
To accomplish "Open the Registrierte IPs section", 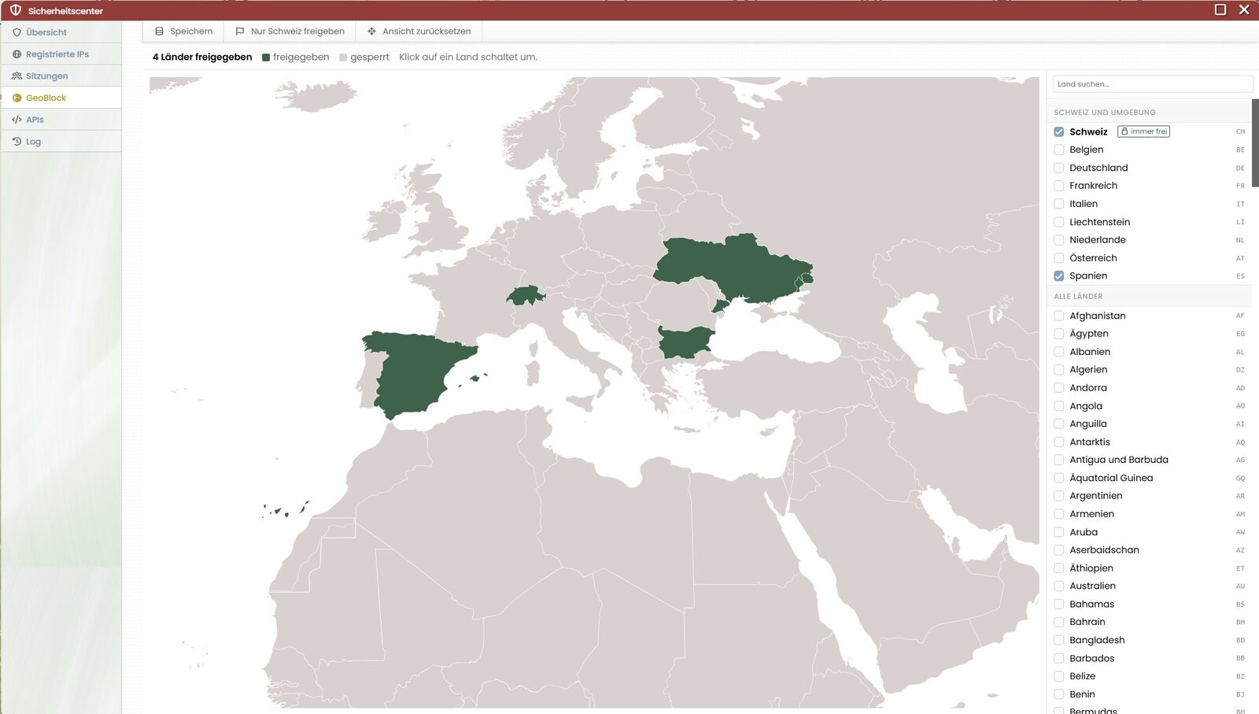I will [x=61, y=54].
